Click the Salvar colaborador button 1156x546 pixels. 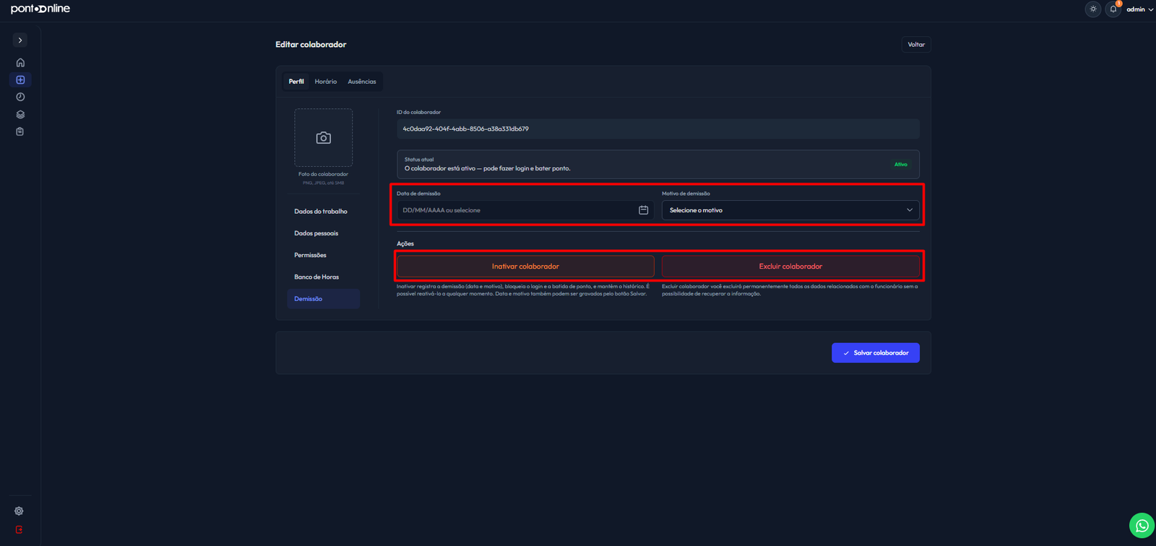click(x=876, y=353)
